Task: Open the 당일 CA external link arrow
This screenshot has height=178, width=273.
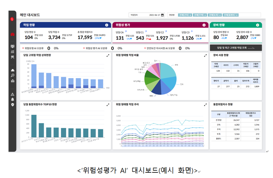Action: coord(127,32)
